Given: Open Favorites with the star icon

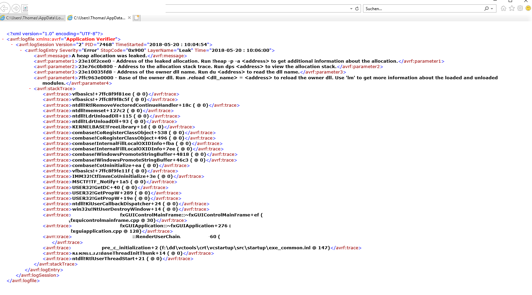Looking at the screenshot, I should pos(512,8).
